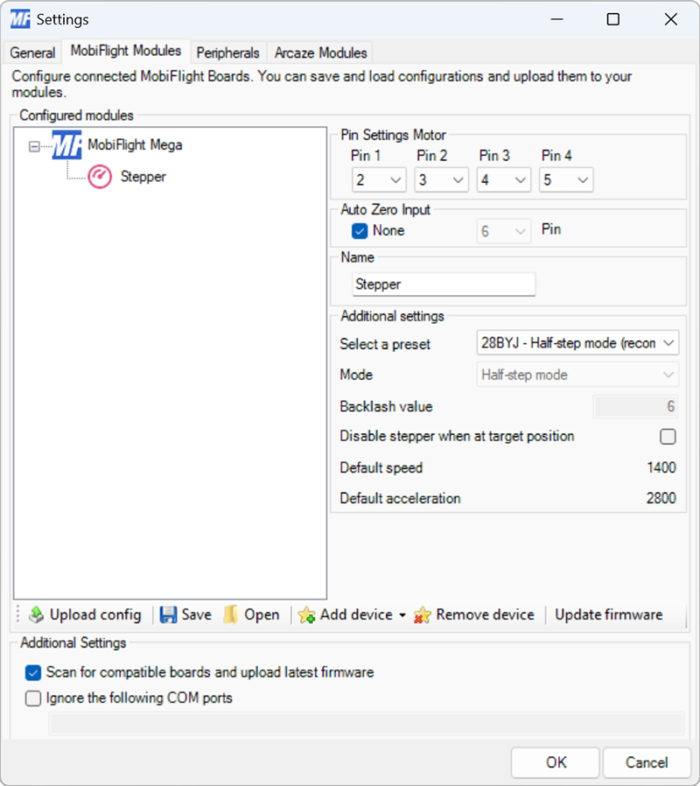Click the Update firmware button
Screen dimensions: 700x786
point(608,614)
